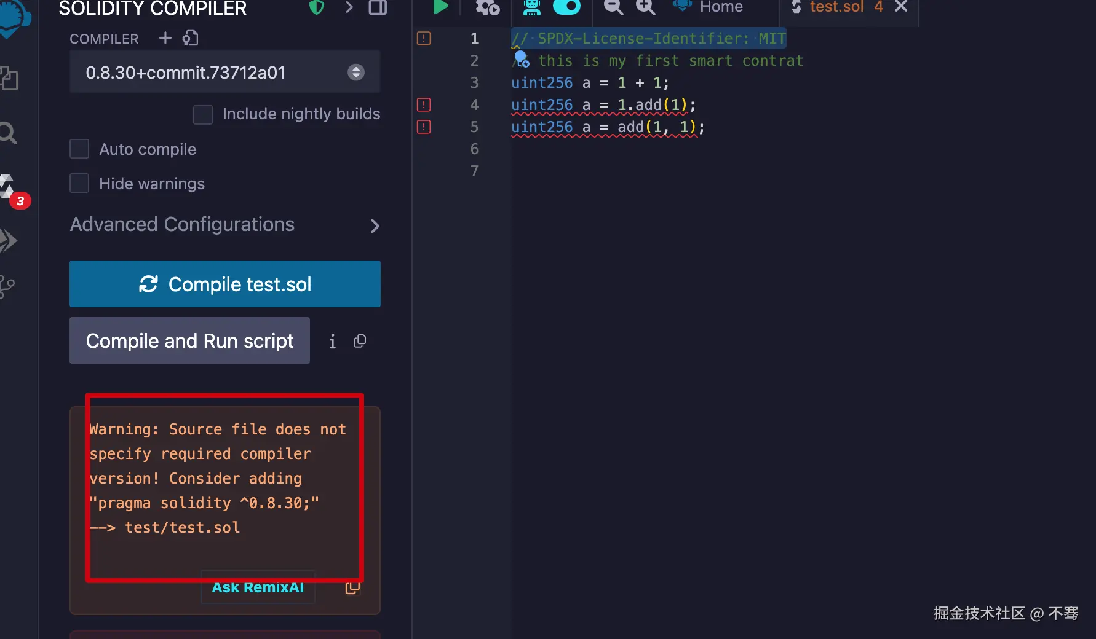Toggle the cyan AI copilot switch
1096x639 pixels.
click(x=566, y=7)
